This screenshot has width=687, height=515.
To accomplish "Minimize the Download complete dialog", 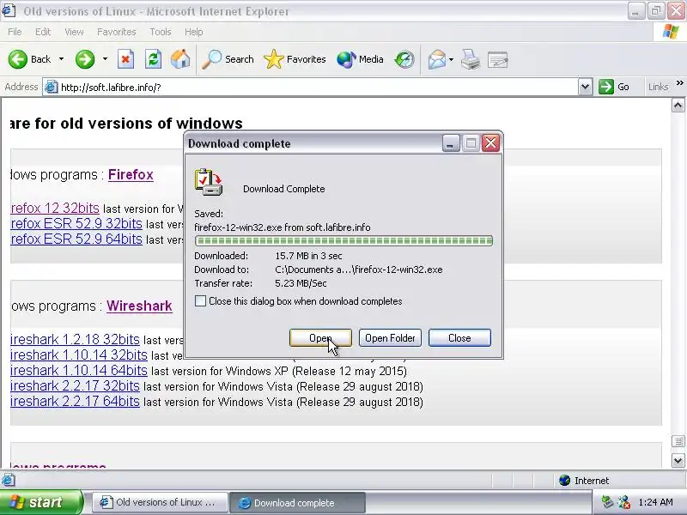I will click(x=450, y=143).
